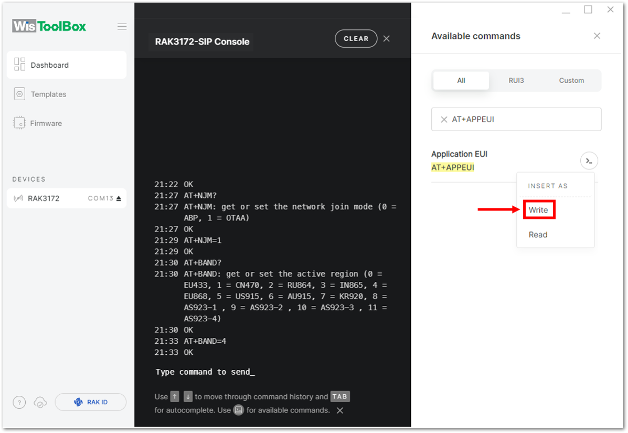Open help via the question mark icon
The image size is (628, 433).
(19, 402)
